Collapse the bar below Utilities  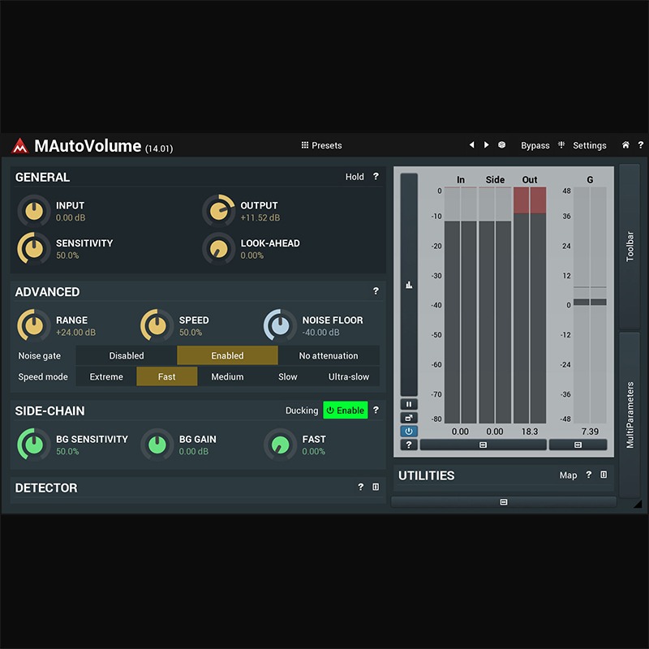503,502
